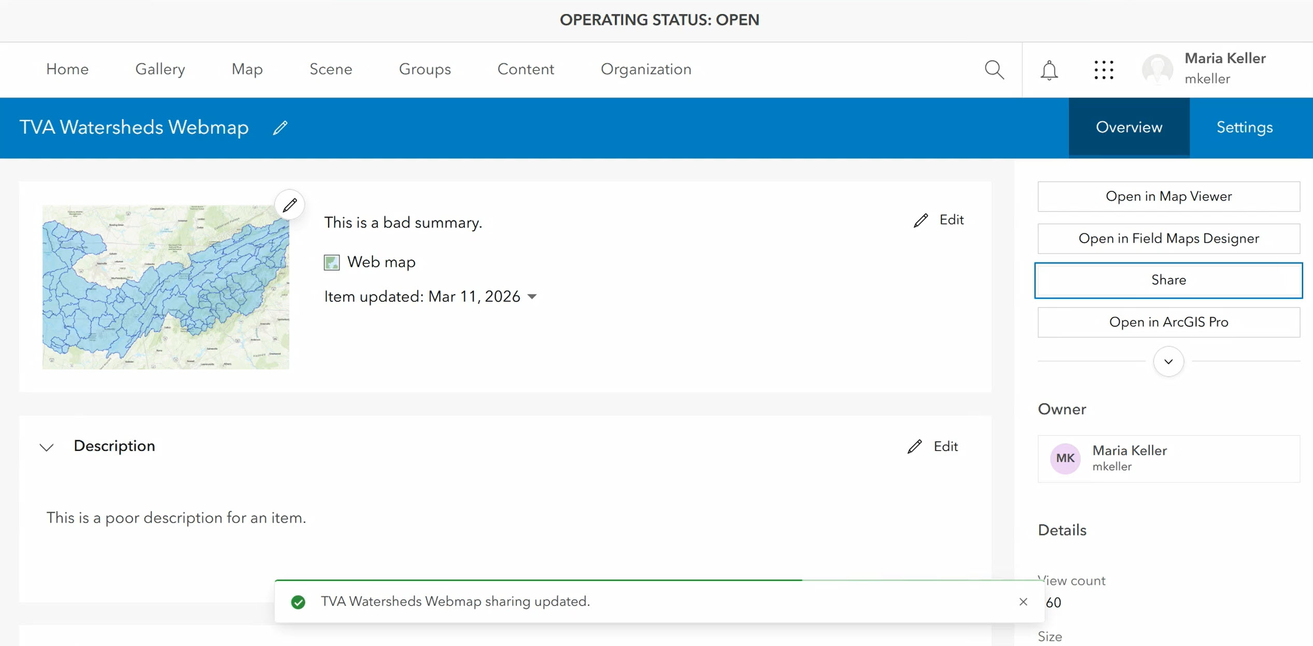Click the watershed map thumbnail

coord(165,287)
